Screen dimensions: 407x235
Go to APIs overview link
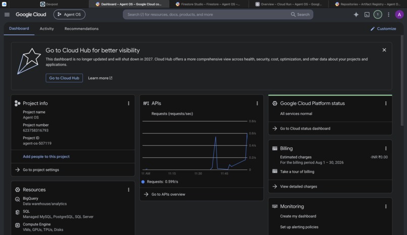pos(168,194)
